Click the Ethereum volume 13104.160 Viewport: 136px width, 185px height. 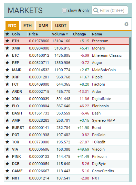point(61,41)
